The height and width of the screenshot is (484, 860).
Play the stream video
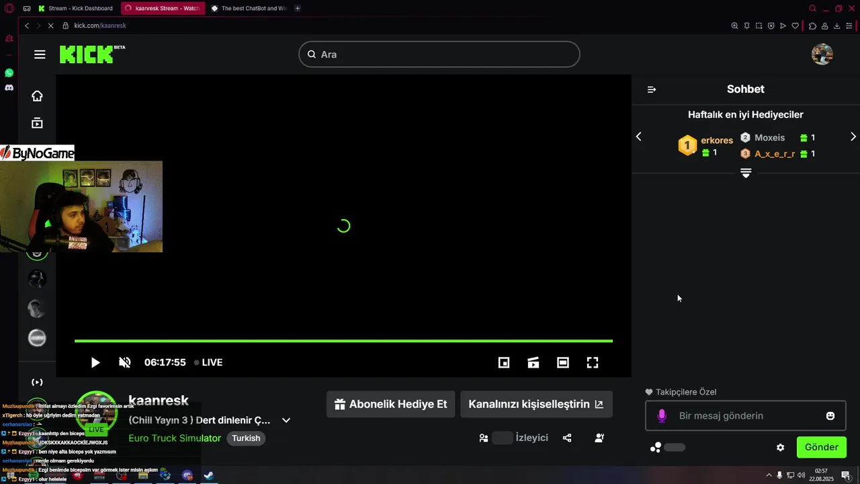tap(95, 362)
